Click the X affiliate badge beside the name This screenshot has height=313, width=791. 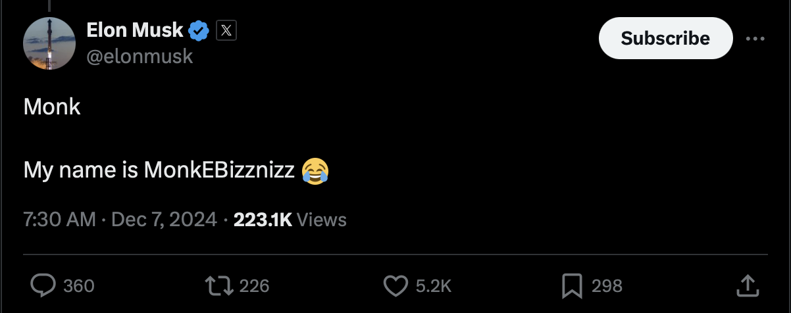click(x=226, y=30)
